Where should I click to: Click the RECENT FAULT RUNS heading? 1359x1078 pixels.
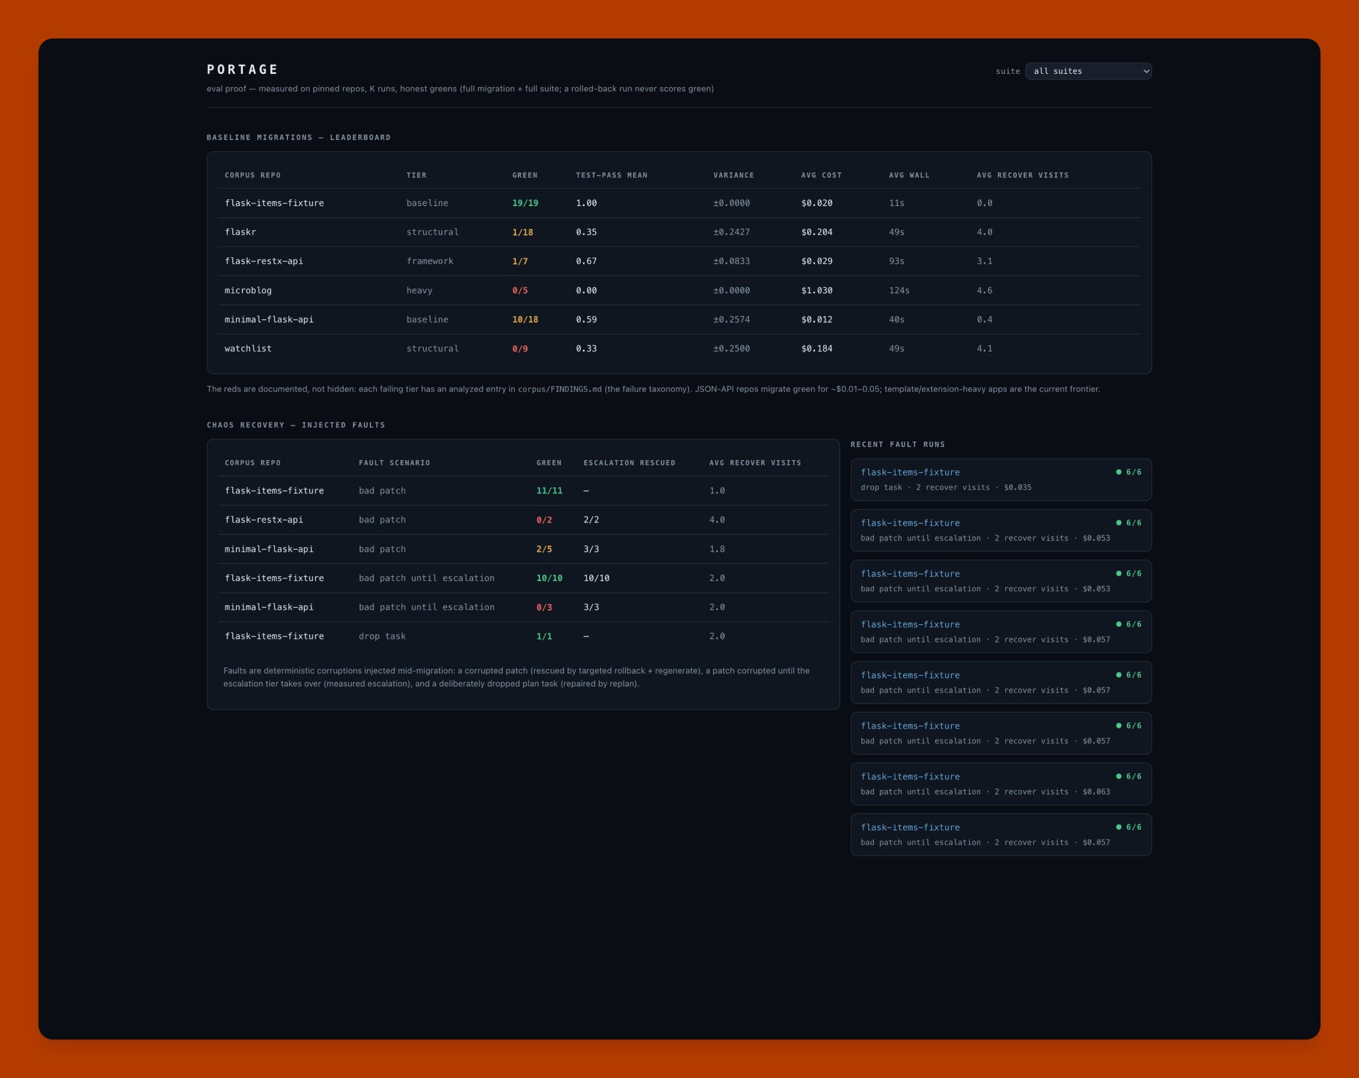898,444
